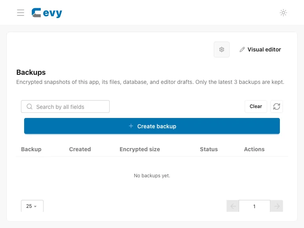Viewport: 304px width, 228px height.
Task: Click the Search by all fields box
Action: (x=65, y=106)
